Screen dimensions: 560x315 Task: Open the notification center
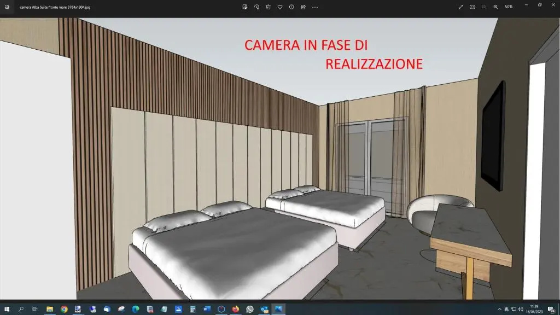point(551,310)
